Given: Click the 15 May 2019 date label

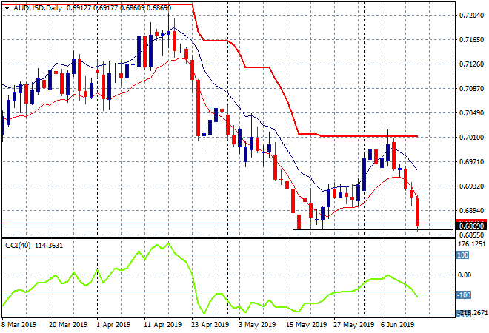Looking at the screenshot, I should point(306,325).
